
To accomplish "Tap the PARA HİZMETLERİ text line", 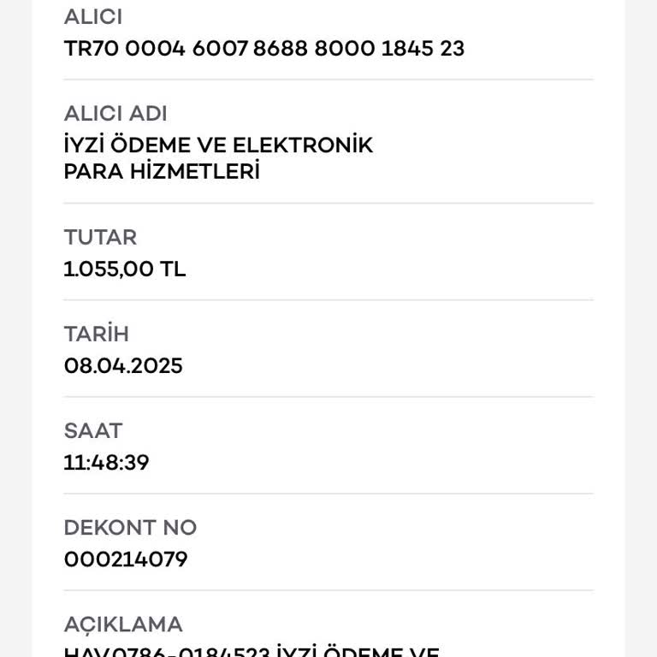I will coord(162,172).
